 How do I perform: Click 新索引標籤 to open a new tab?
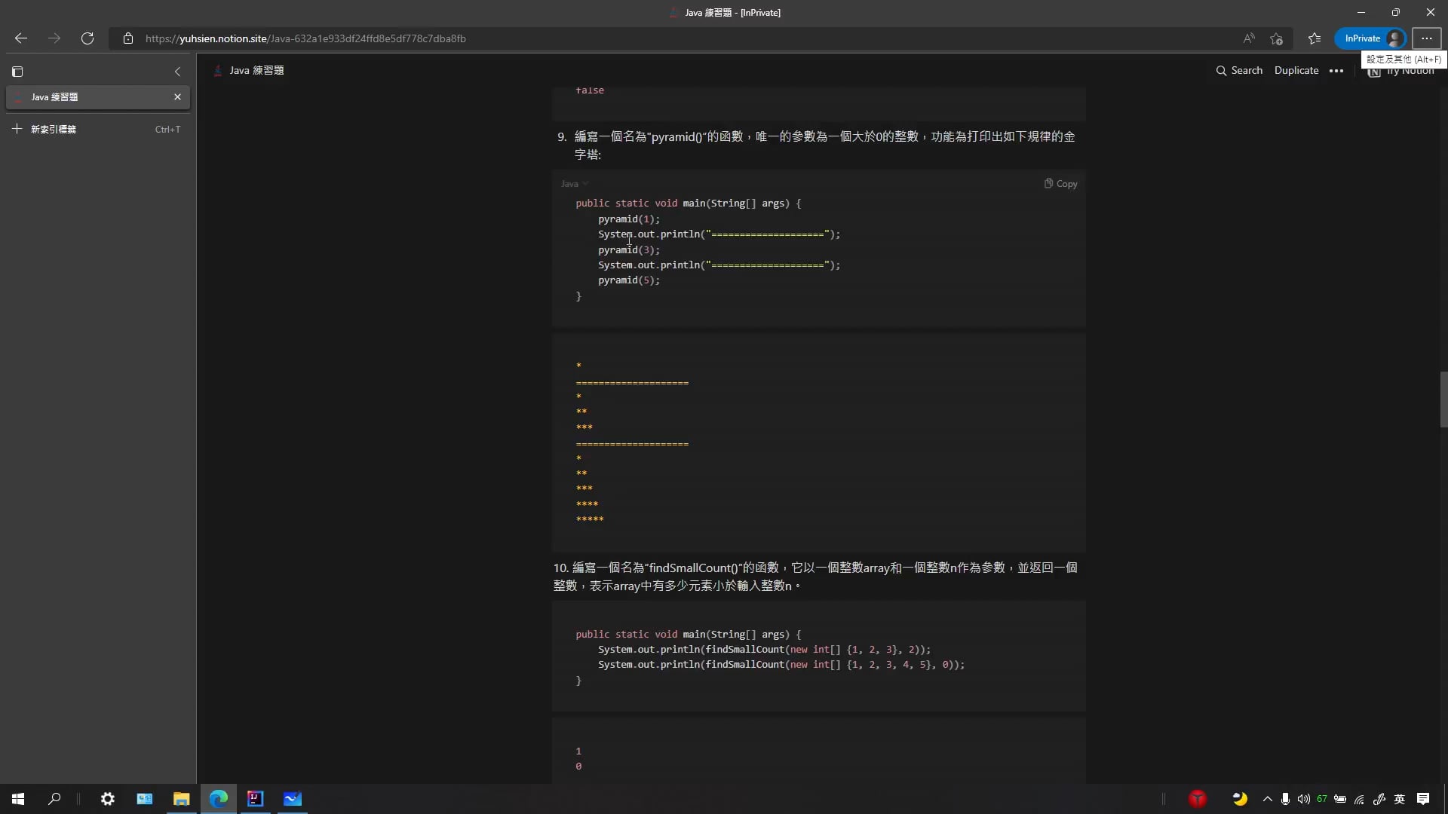click(x=52, y=129)
